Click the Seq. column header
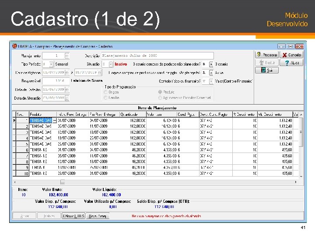This screenshot has height=236, width=315. pyautogui.click(x=22, y=115)
